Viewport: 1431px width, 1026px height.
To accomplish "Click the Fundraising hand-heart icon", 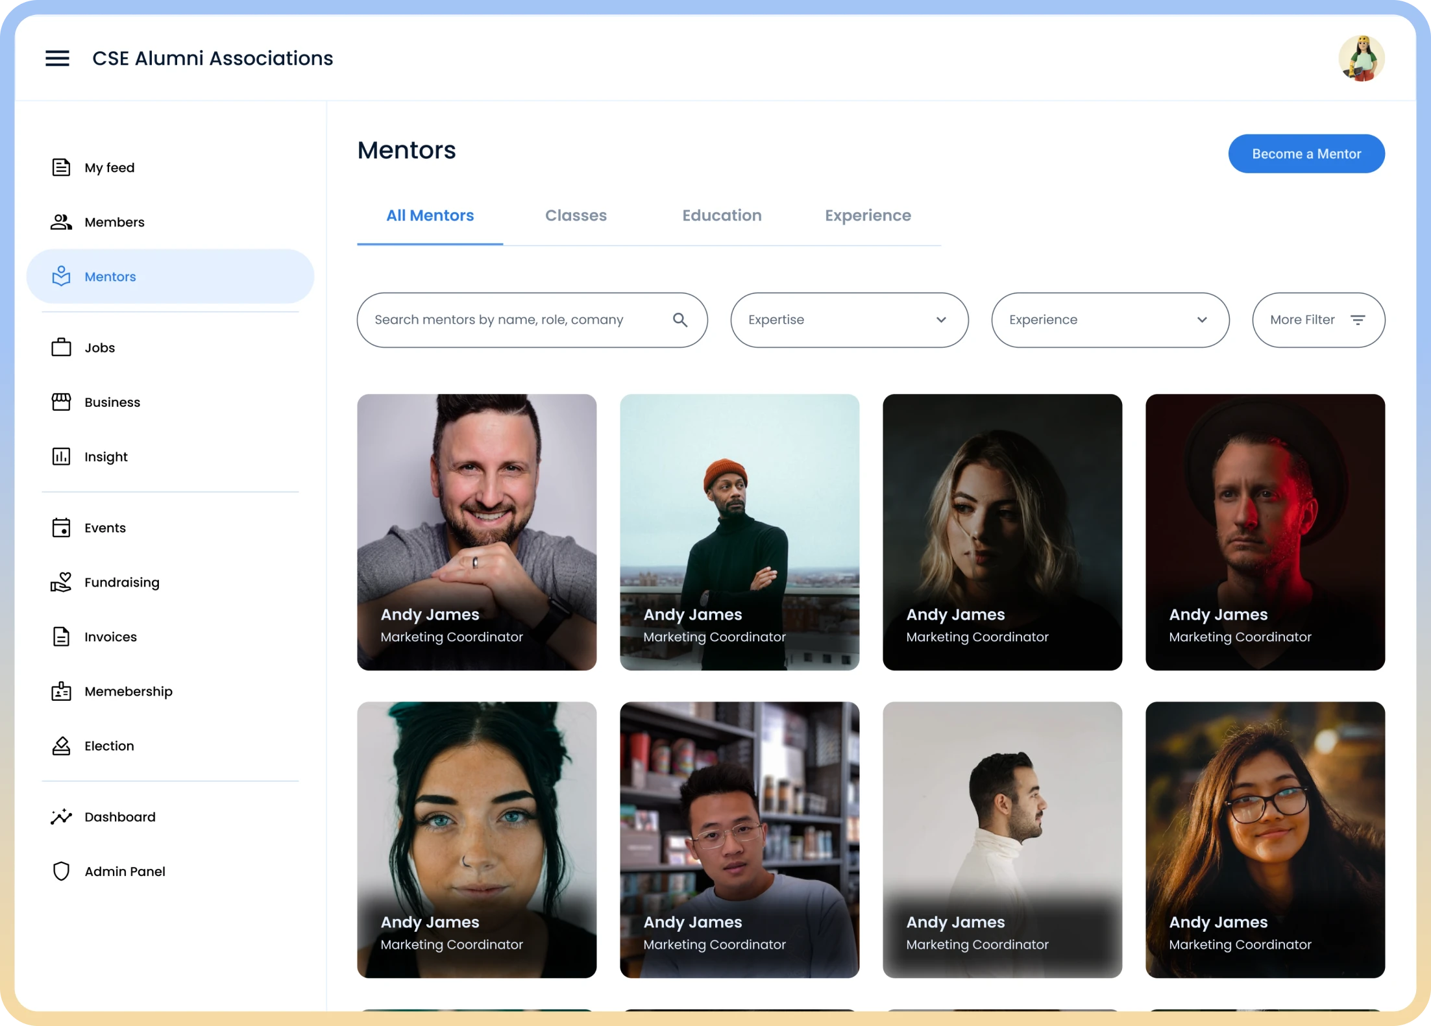I will (61, 582).
